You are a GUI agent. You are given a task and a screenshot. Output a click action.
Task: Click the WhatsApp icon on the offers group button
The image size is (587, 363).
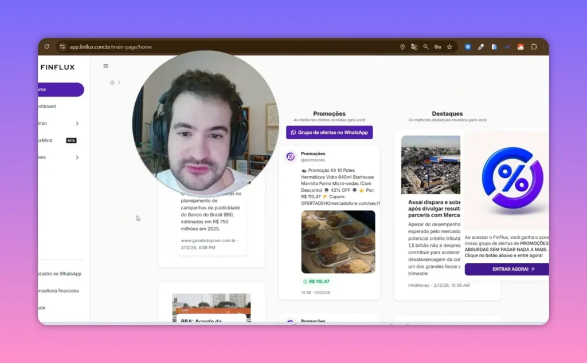(293, 132)
